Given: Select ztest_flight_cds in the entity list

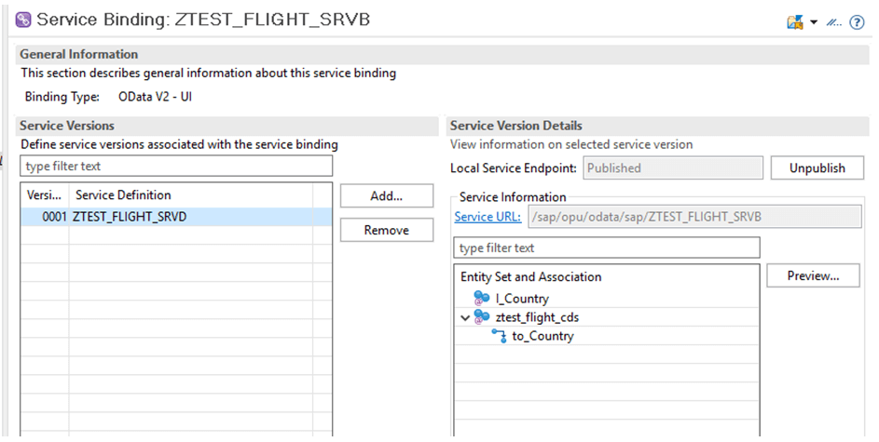Looking at the screenshot, I should pos(537,317).
